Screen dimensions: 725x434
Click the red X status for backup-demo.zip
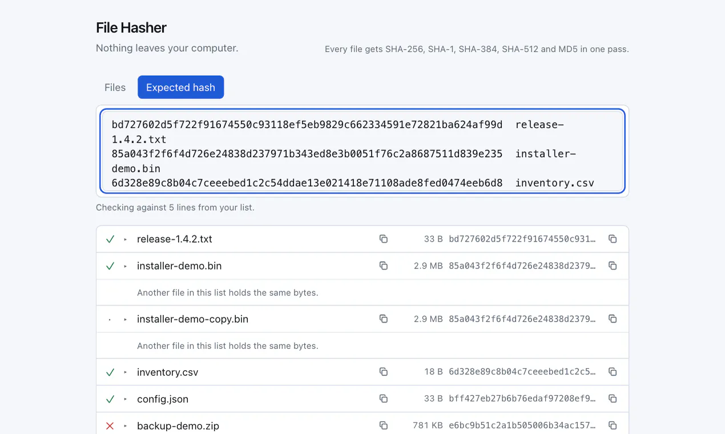tap(110, 425)
